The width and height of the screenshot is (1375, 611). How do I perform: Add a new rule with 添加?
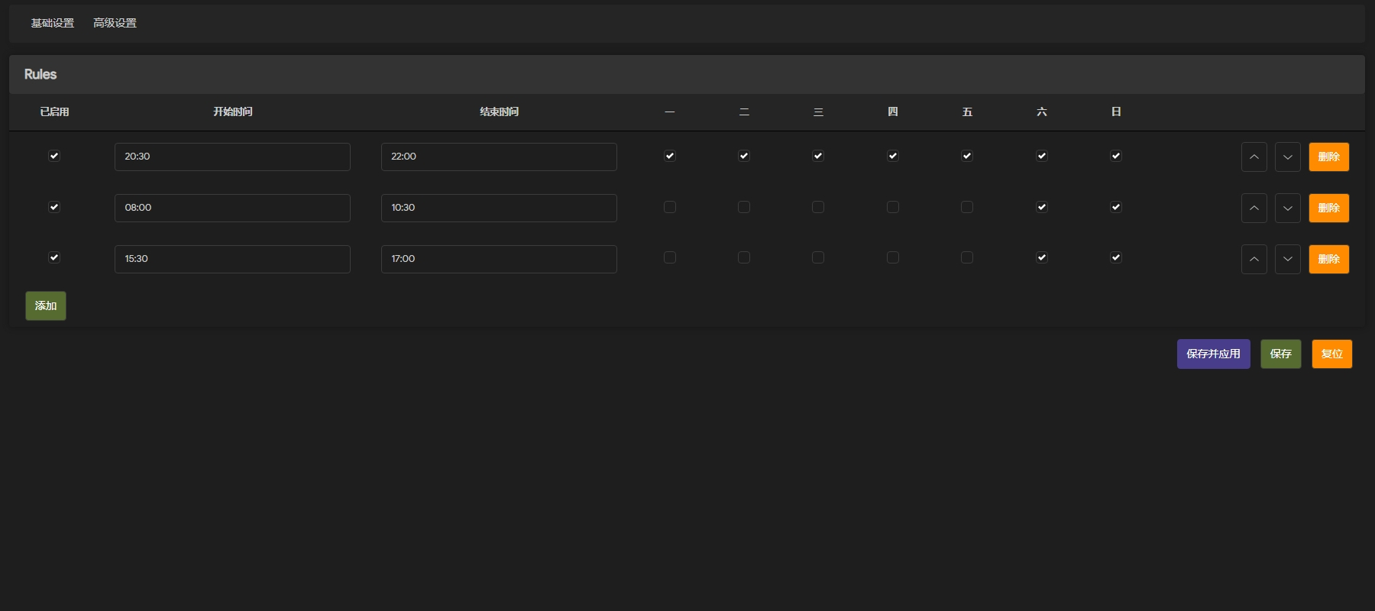click(x=46, y=306)
